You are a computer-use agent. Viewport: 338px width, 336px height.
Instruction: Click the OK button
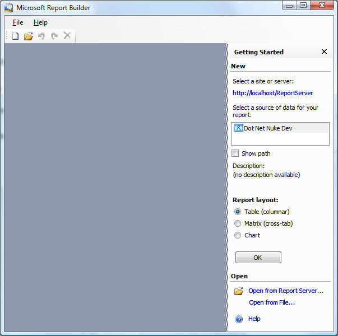(x=258, y=258)
